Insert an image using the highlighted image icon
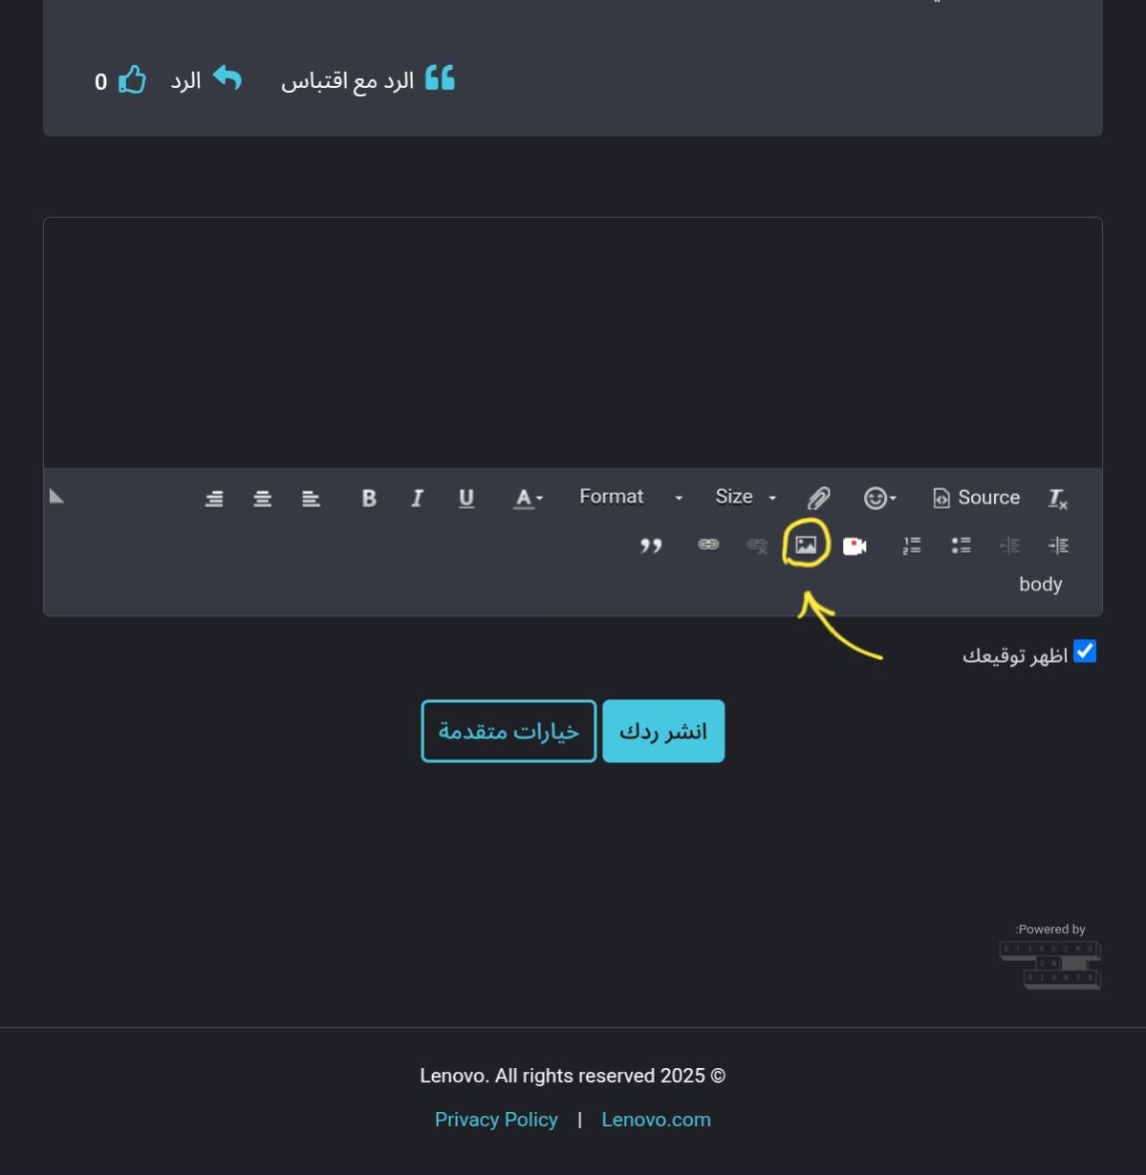This screenshot has width=1146, height=1175. click(x=808, y=545)
